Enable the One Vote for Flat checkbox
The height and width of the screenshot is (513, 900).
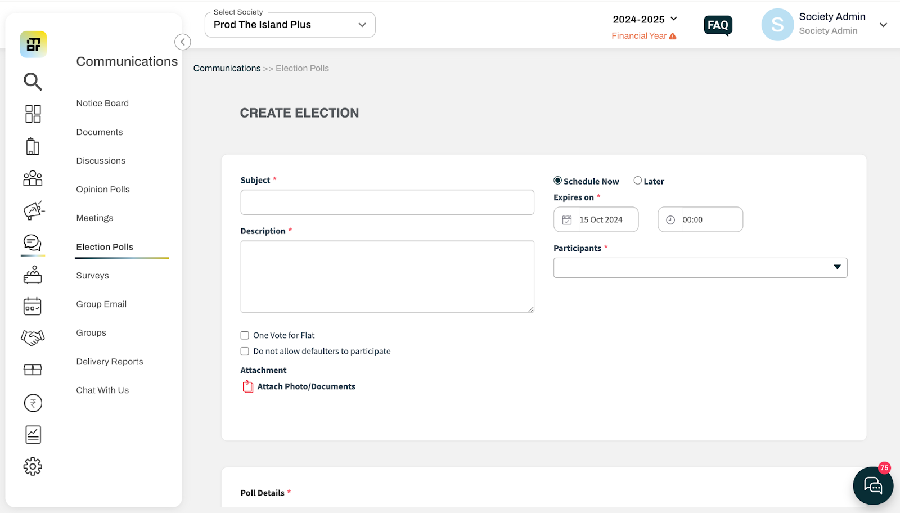pyautogui.click(x=245, y=335)
